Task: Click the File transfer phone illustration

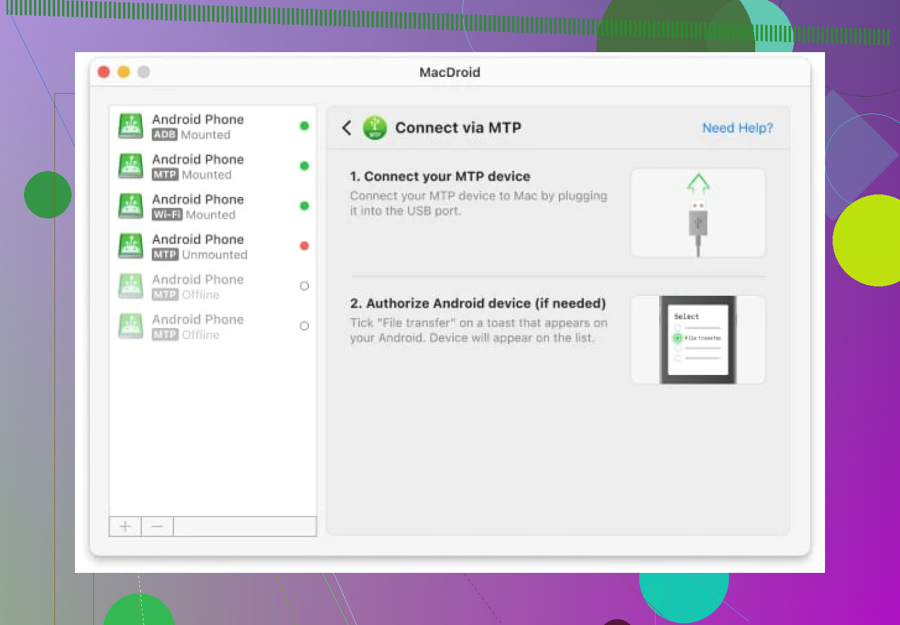Action: coord(698,340)
